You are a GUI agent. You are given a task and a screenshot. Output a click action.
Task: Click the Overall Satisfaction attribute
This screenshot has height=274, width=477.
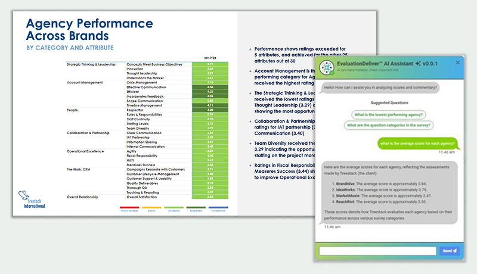(x=142, y=197)
